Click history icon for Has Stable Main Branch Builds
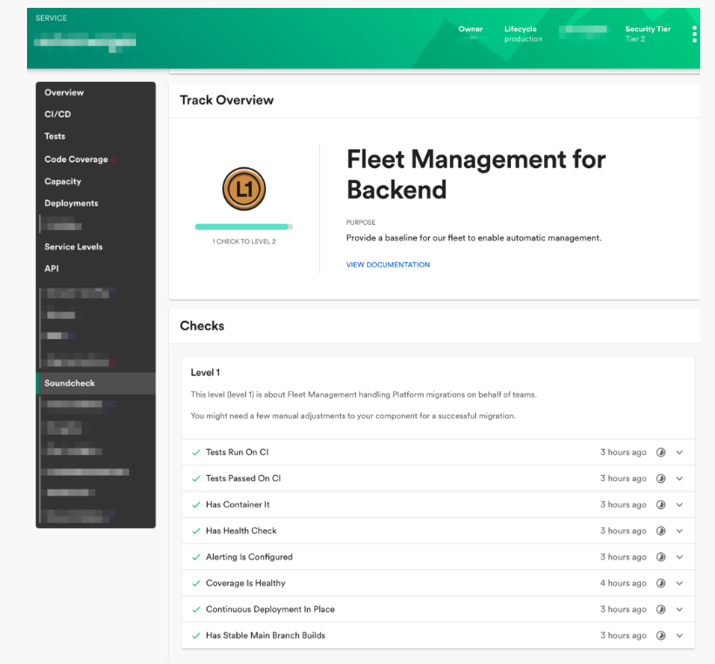Image resolution: width=715 pixels, height=664 pixels. (661, 636)
